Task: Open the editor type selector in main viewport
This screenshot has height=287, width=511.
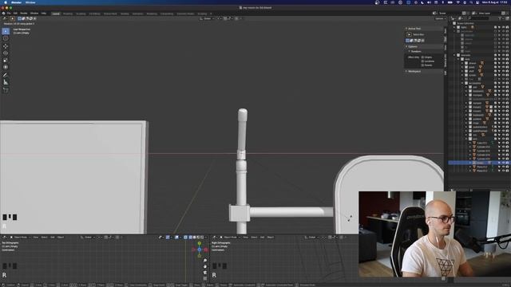Action: 5,18
